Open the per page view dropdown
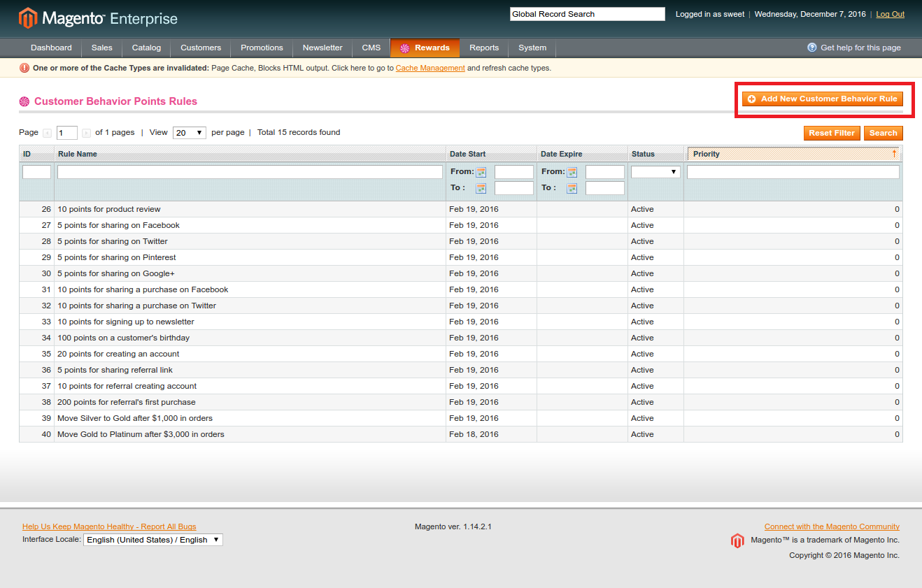This screenshot has width=922, height=588. [x=189, y=133]
